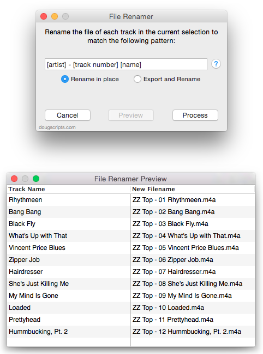This screenshot has height=354, width=263.
Task: Click the Cancel button
Action: click(68, 115)
